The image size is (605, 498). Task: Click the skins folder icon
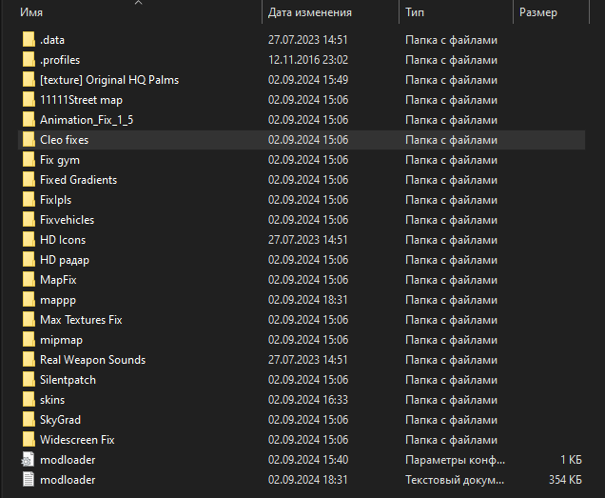(x=29, y=400)
